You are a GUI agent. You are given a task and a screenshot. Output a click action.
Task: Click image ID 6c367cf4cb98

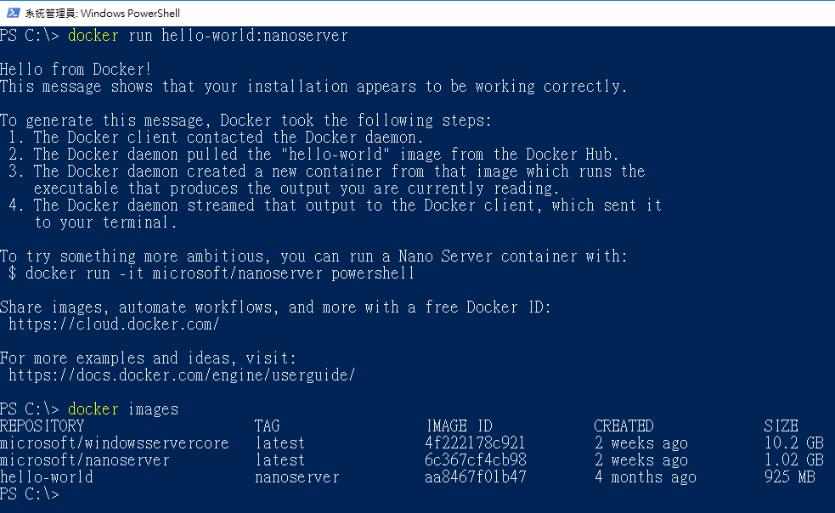tap(476, 460)
